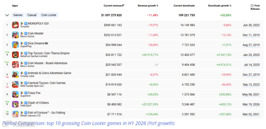Image resolution: width=266 pixels, height=129 pixels.
Task: Select the Coin Looter category tag
Action: (49, 15)
